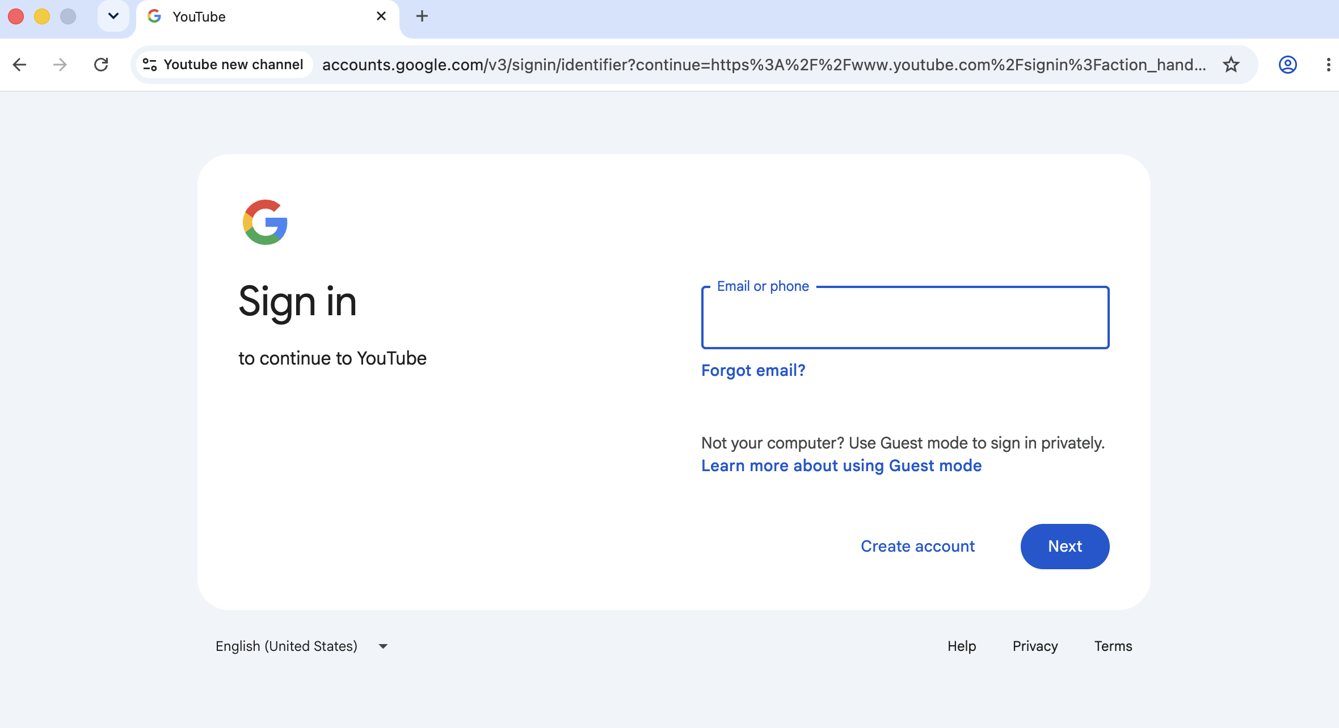The image size is (1339, 728).
Task: Reload the page with the refresh icon
Action: click(101, 65)
